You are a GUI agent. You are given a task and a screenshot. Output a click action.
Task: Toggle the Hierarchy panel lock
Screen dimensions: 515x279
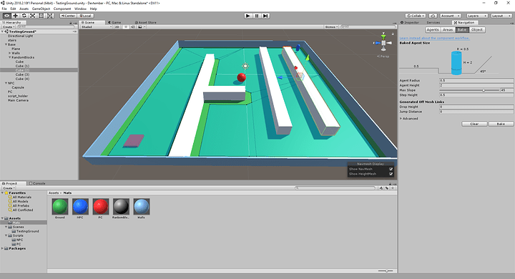(x=71, y=23)
